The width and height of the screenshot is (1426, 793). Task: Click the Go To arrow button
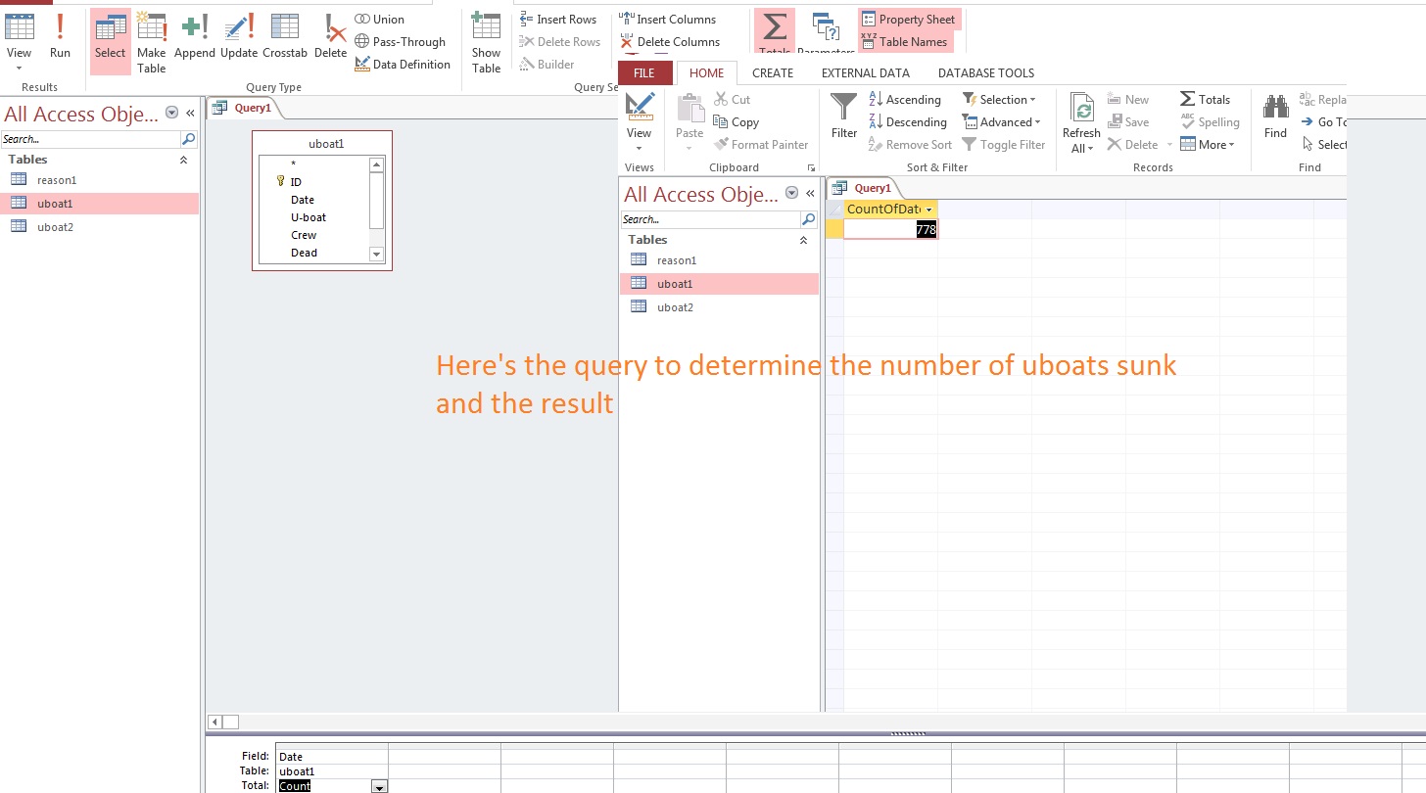point(1323,121)
